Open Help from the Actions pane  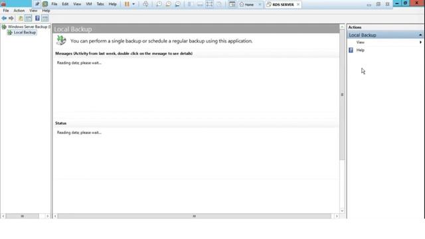click(360, 50)
